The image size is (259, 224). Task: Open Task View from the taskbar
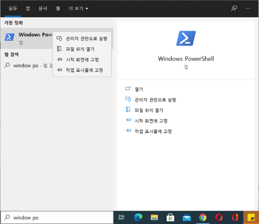pyautogui.click(x=121, y=217)
